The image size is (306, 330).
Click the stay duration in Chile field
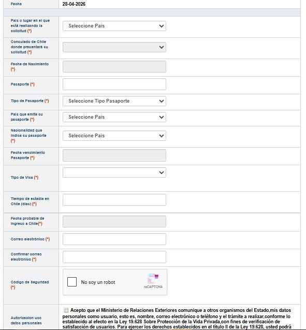point(114,200)
